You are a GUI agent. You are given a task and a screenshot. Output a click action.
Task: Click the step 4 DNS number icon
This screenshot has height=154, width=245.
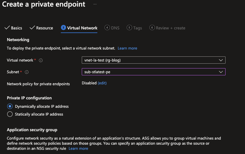click(x=107, y=28)
